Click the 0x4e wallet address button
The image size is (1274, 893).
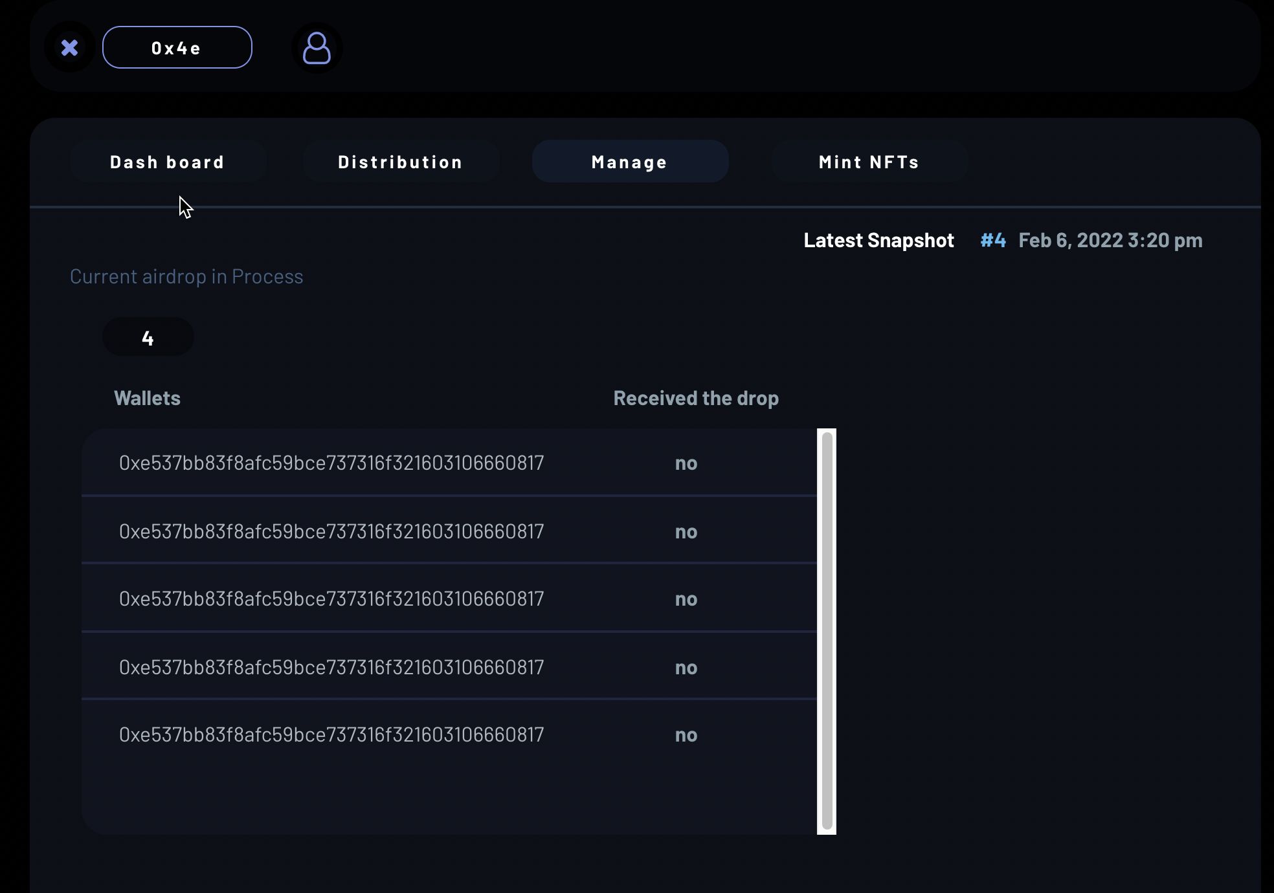[x=177, y=47]
